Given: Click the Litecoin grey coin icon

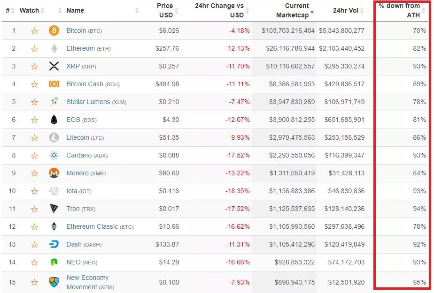Looking at the screenshot, I should point(54,138).
